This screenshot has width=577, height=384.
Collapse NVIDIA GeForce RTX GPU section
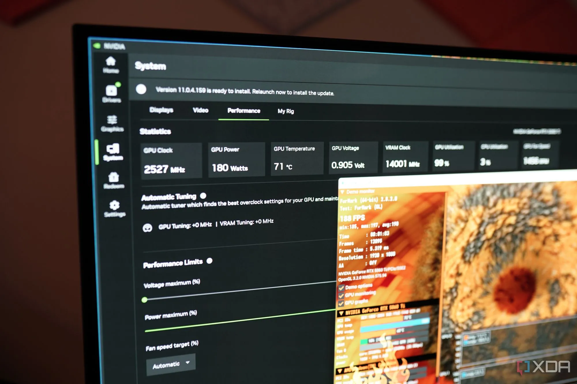click(341, 313)
